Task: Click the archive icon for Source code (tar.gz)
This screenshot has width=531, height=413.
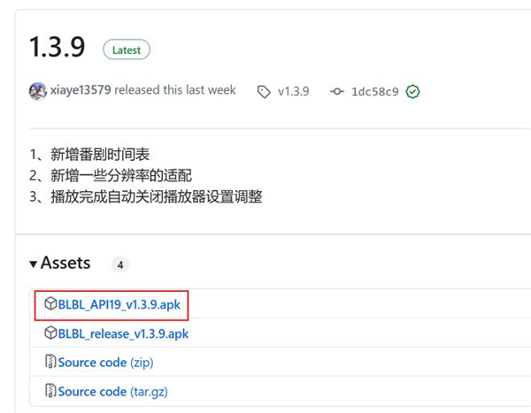Action: pos(50,390)
